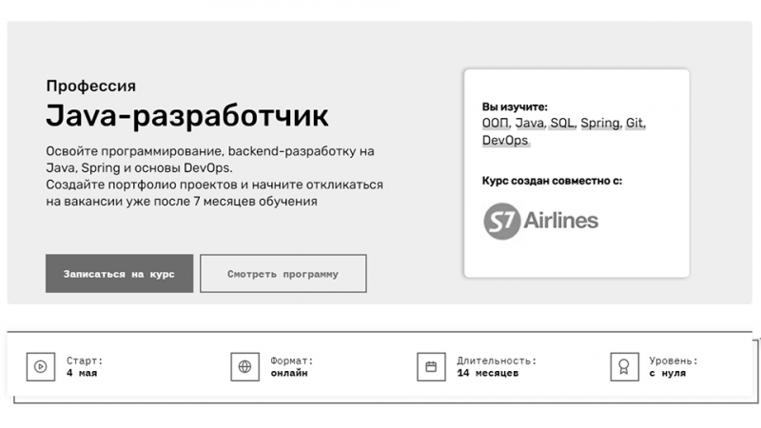Click the globe icon beside Формат

coord(244,366)
